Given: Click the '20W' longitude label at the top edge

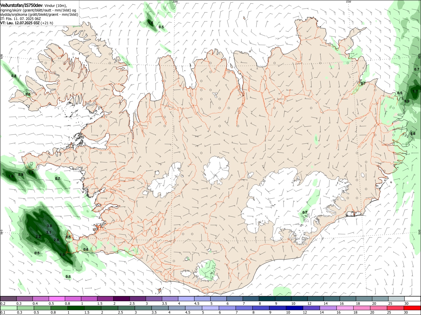Looking at the screenshot, I should [x=175, y=2].
